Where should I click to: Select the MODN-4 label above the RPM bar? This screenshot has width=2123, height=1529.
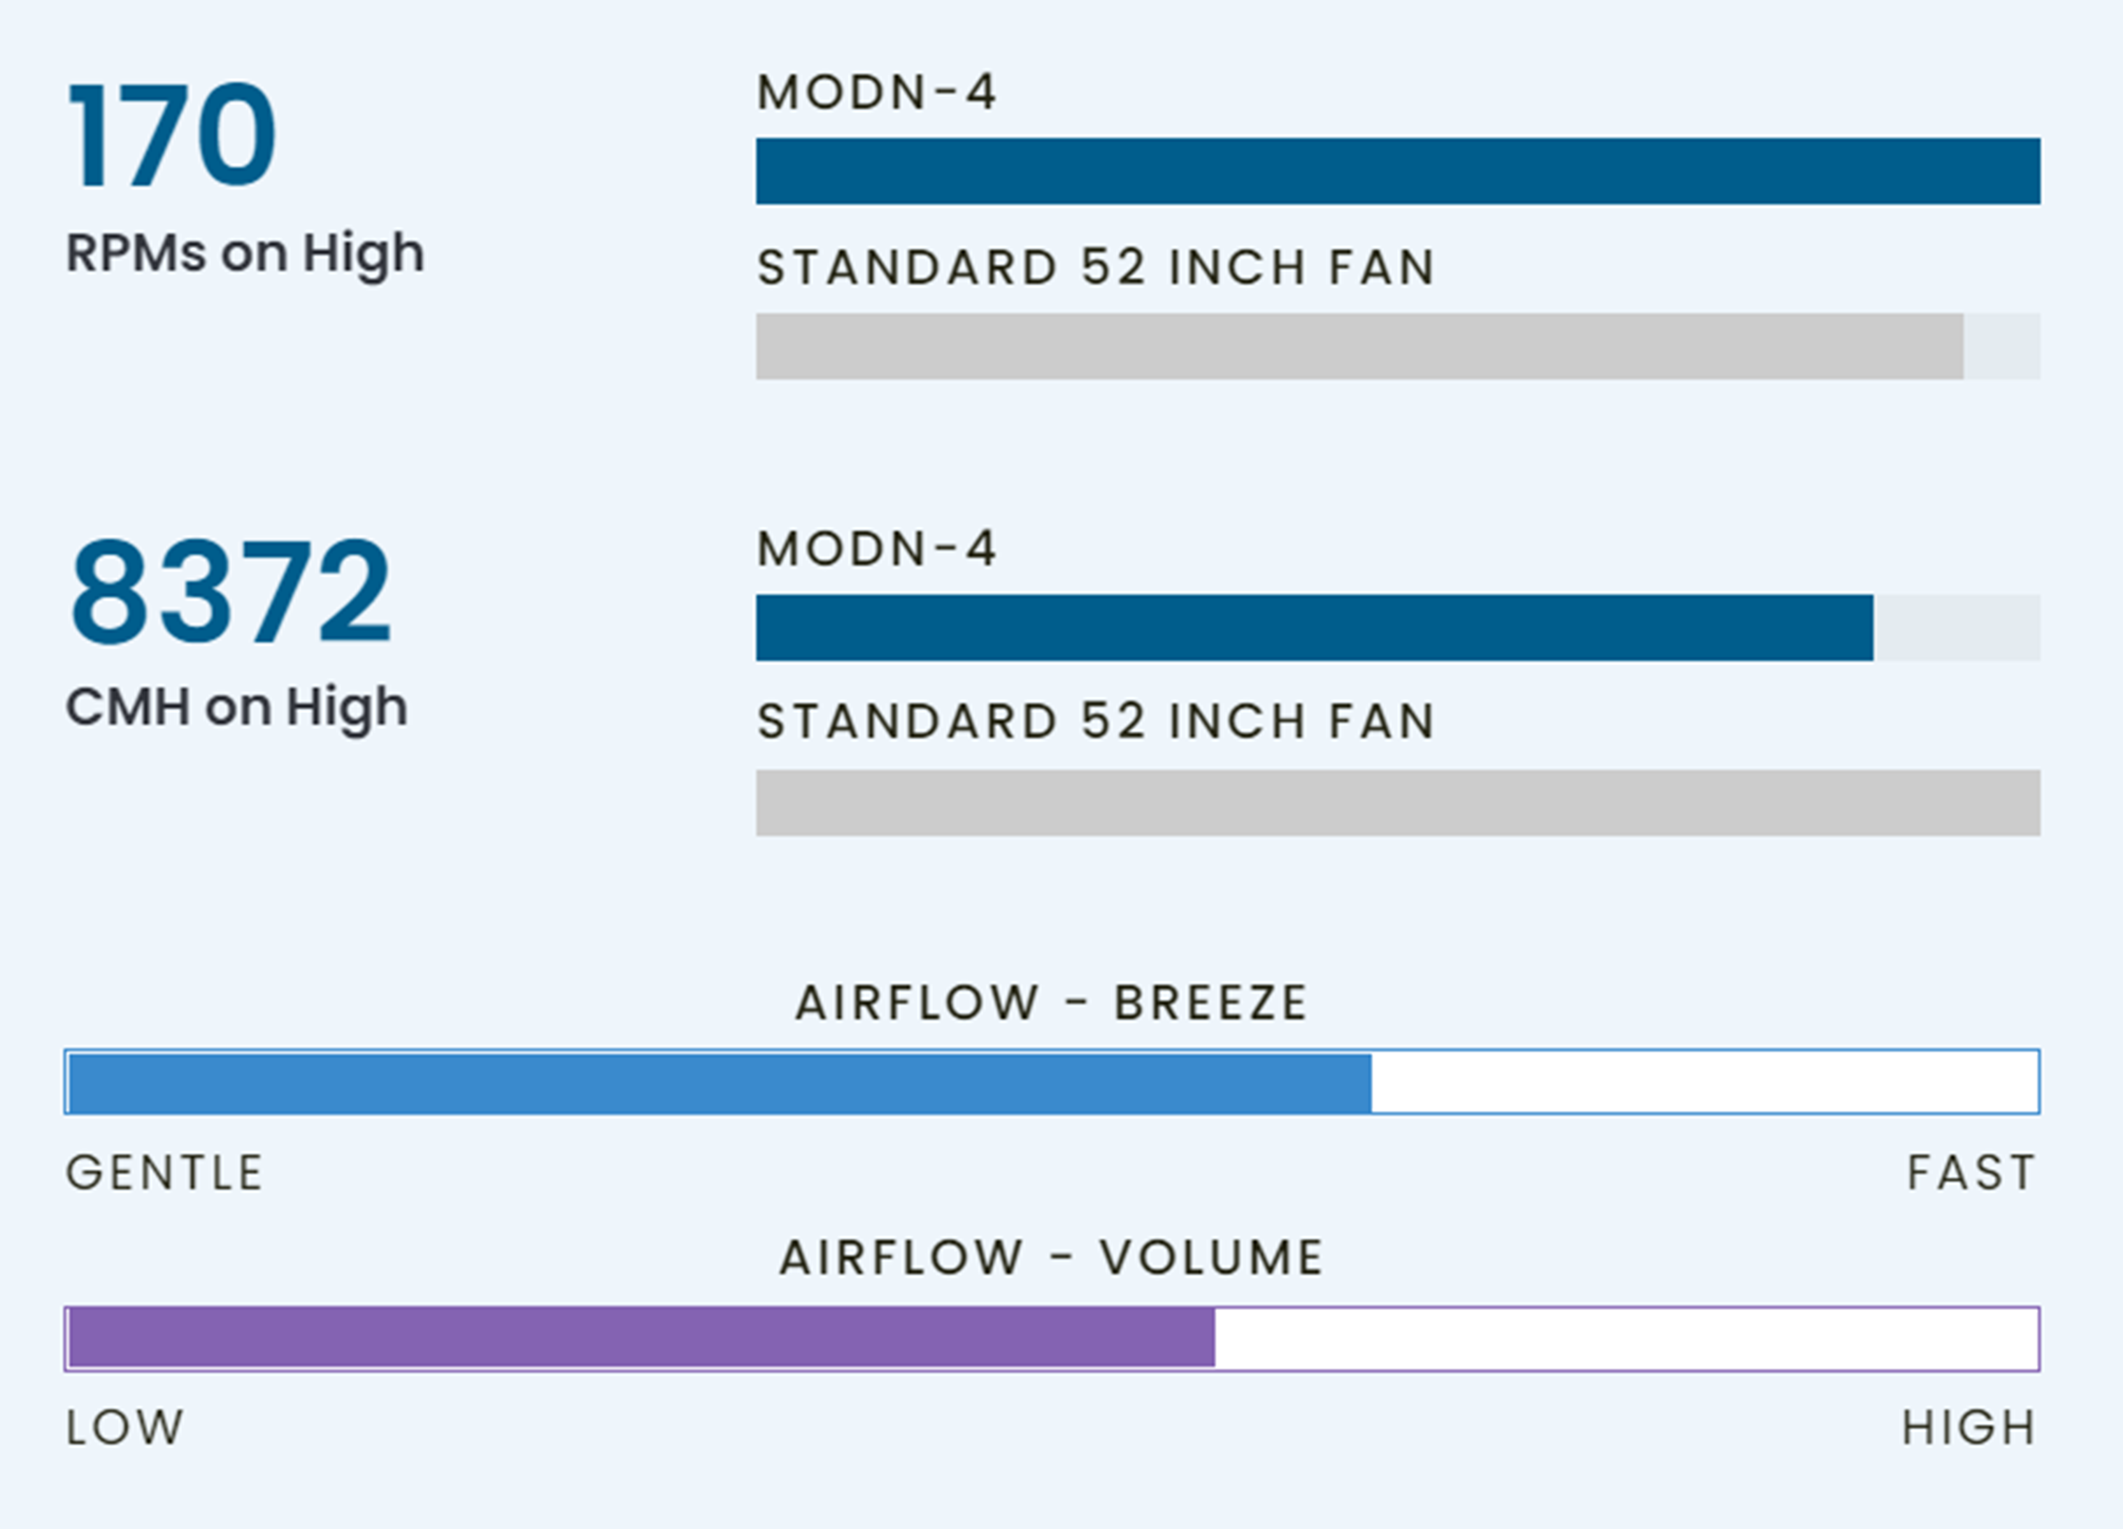coord(876,92)
